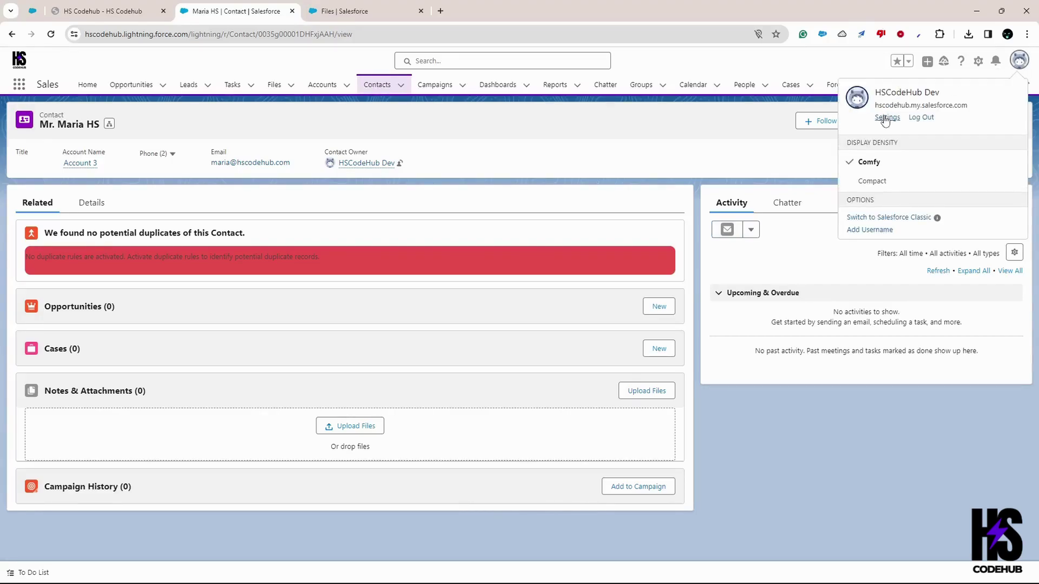The height and width of the screenshot is (584, 1039).
Task: Click the potential duplicates merge icon
Action: pyautogui.click(x=31, y=233)
